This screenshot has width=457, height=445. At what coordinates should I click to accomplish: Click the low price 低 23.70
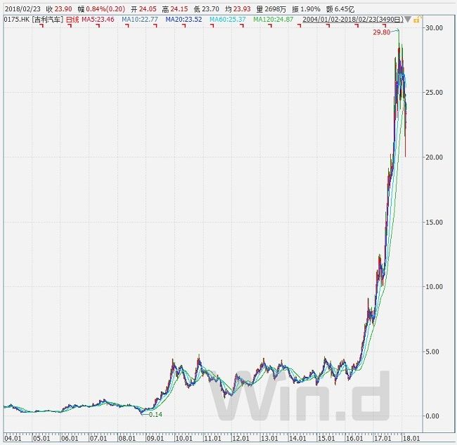pos(207,9)
